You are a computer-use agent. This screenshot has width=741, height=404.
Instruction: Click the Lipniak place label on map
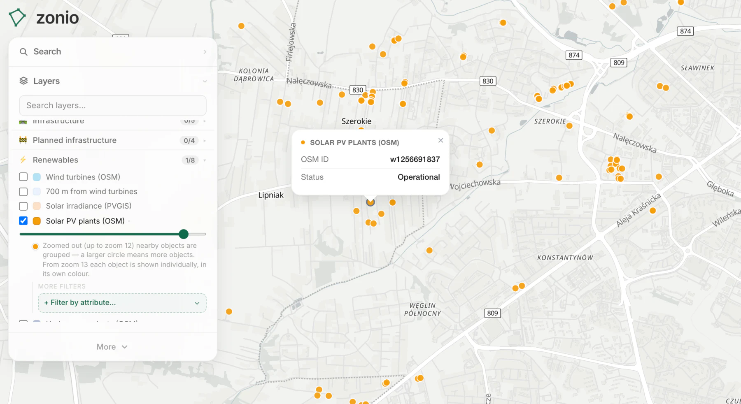click(271, 195)
